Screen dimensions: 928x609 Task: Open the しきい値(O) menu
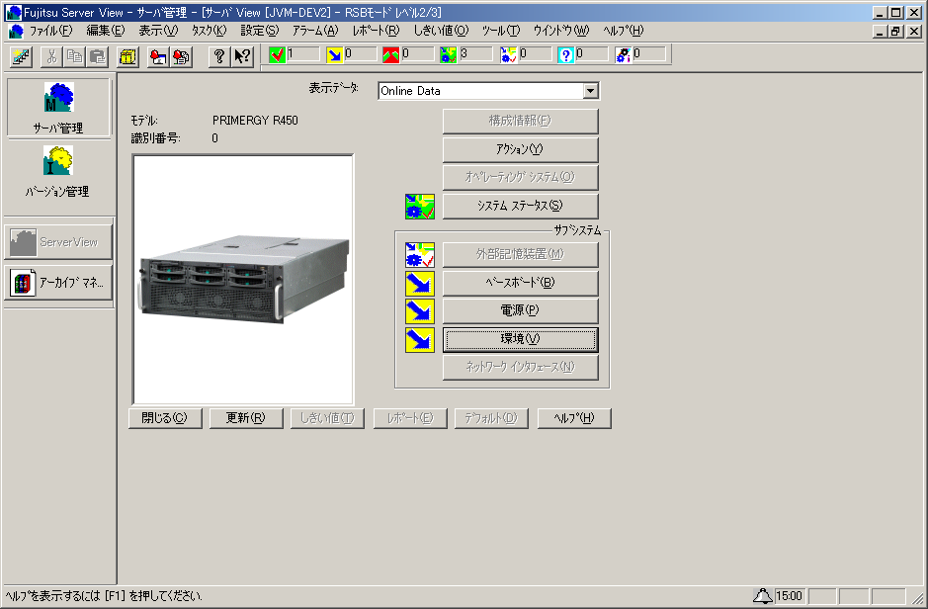tap(441, 31)
